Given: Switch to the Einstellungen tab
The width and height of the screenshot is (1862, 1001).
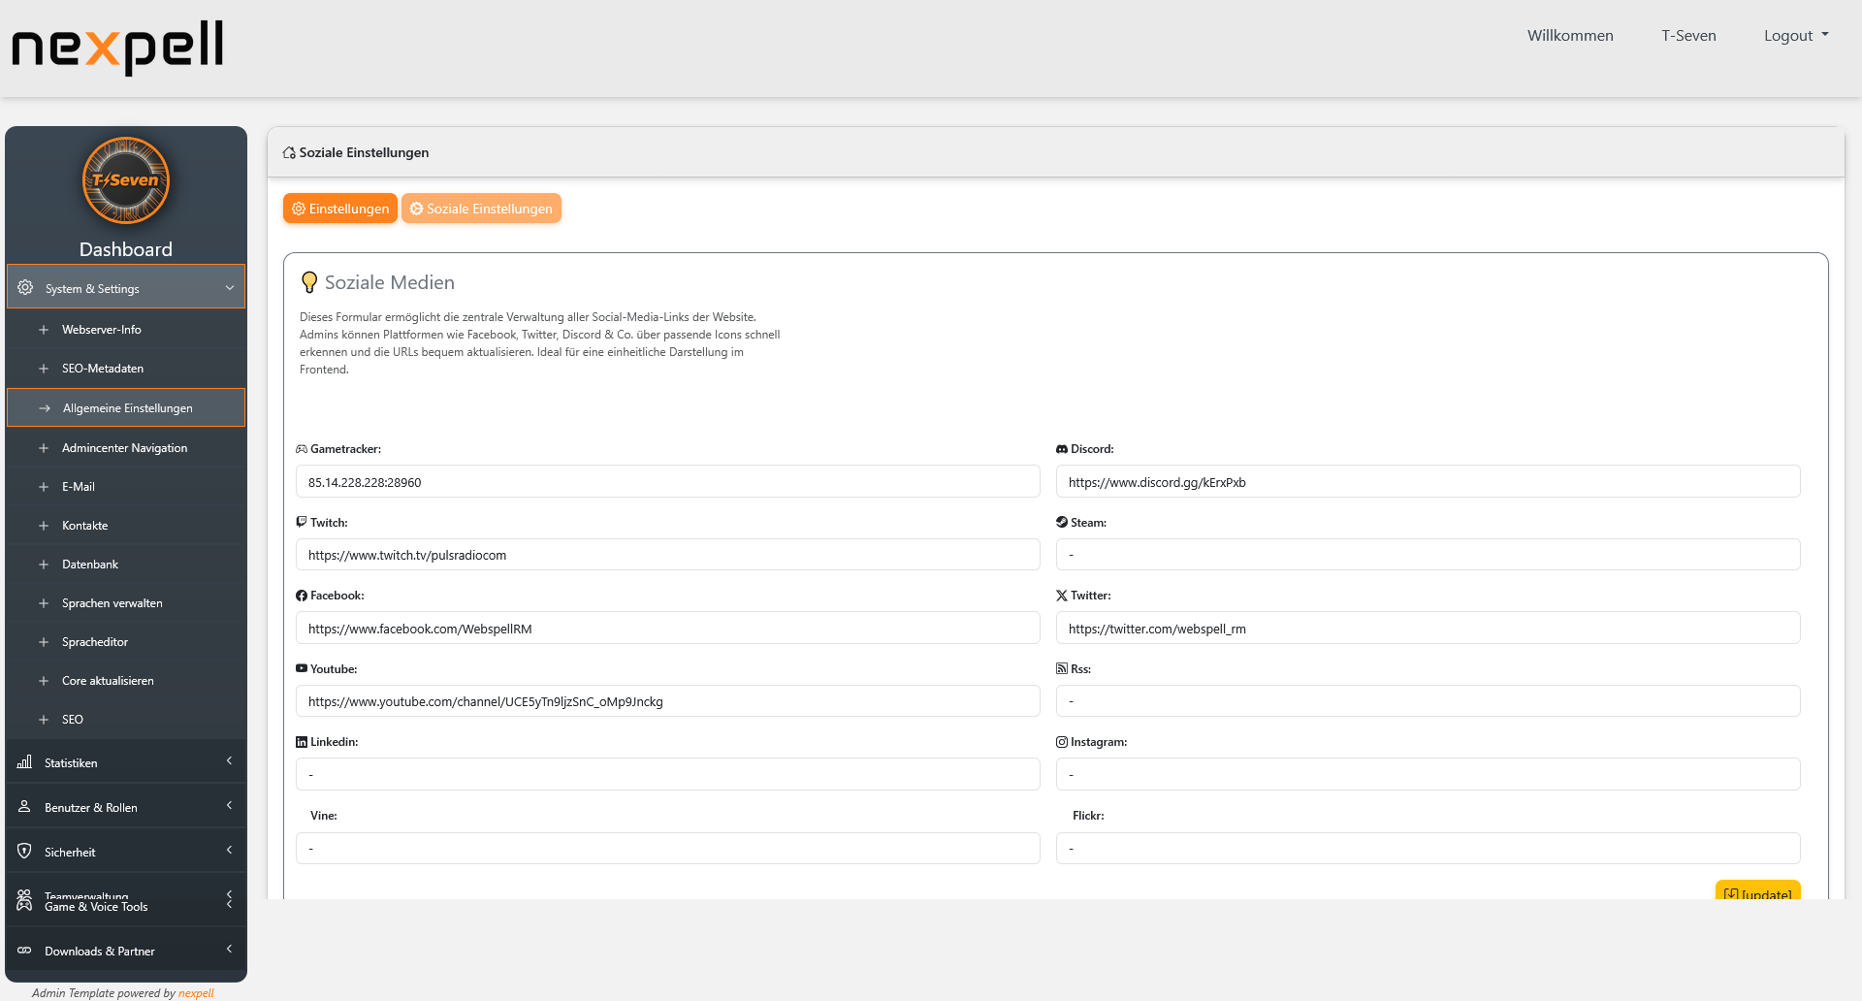Looking at the screenshot, I should coord(339,208).
